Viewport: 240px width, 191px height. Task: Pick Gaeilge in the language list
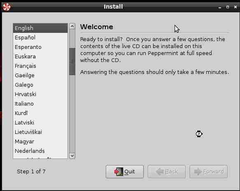coord(40,76)
